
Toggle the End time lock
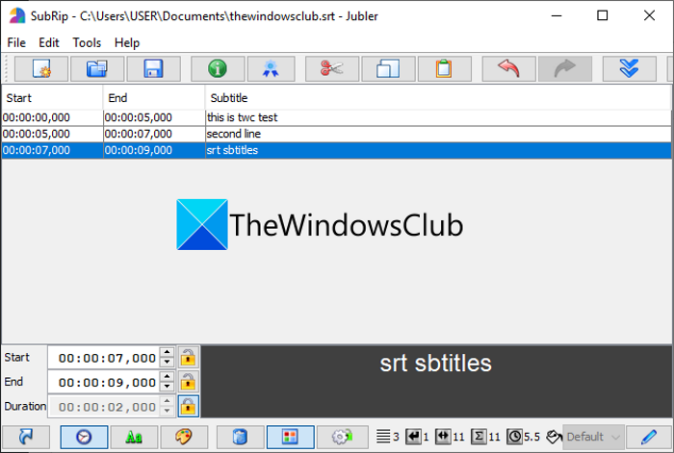coord(189,382)
